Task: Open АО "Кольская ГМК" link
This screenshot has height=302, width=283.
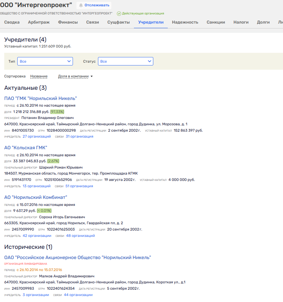Action: click(26, 147)
